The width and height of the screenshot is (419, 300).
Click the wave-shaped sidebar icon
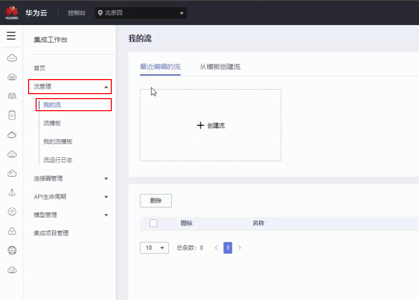tap(12, 96)
